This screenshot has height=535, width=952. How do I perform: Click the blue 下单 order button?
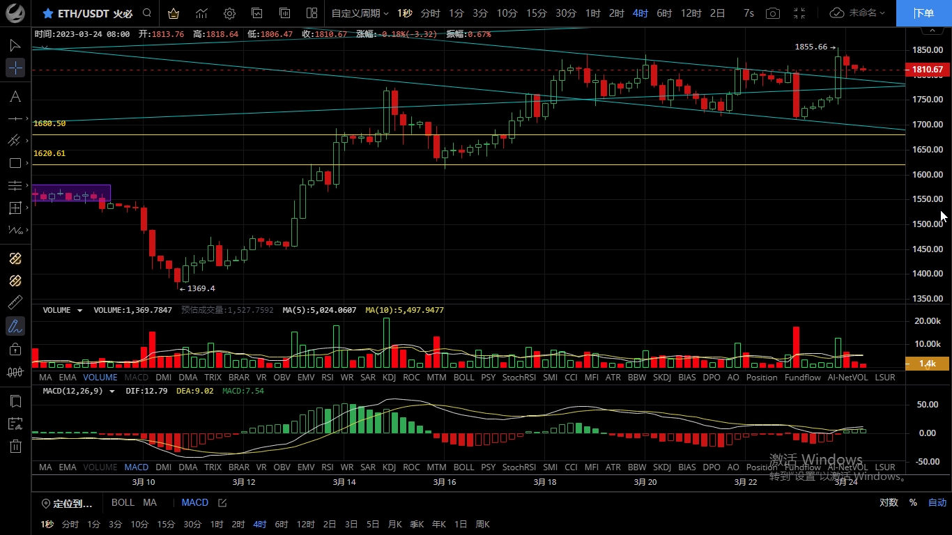click(x=923, y=13)
